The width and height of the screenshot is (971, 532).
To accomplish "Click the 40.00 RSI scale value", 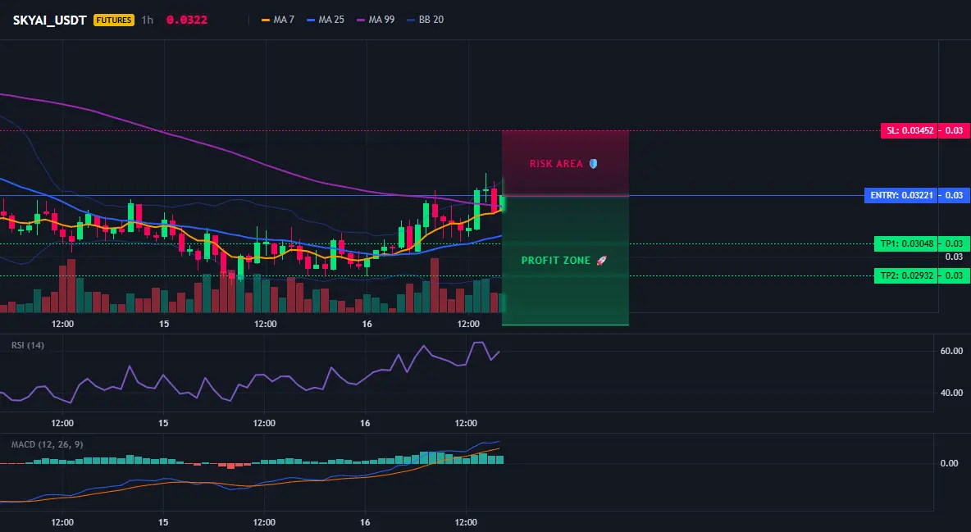I will coord(952,393).
